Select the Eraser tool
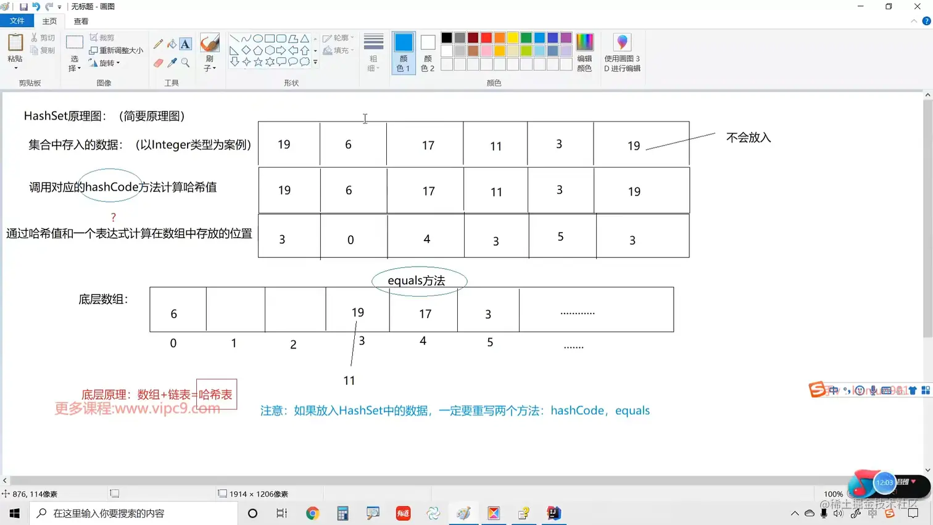 tap(158, 62)
